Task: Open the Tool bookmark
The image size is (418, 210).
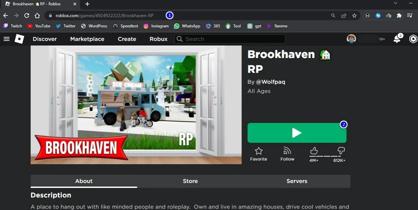Action: 233,26
